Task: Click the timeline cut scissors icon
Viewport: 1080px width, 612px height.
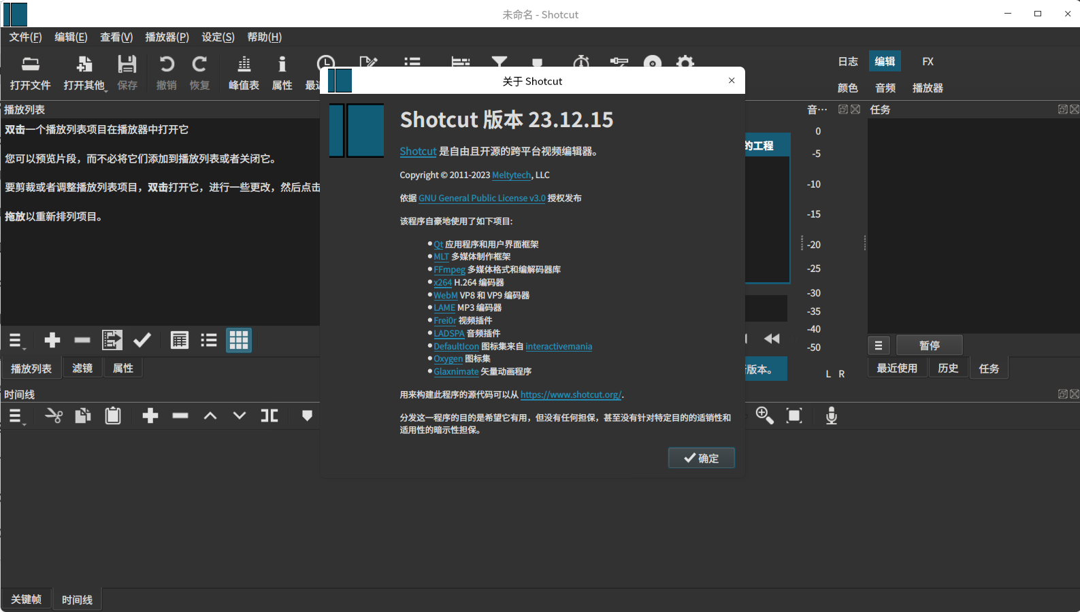Action: click(x=53, y=415)
